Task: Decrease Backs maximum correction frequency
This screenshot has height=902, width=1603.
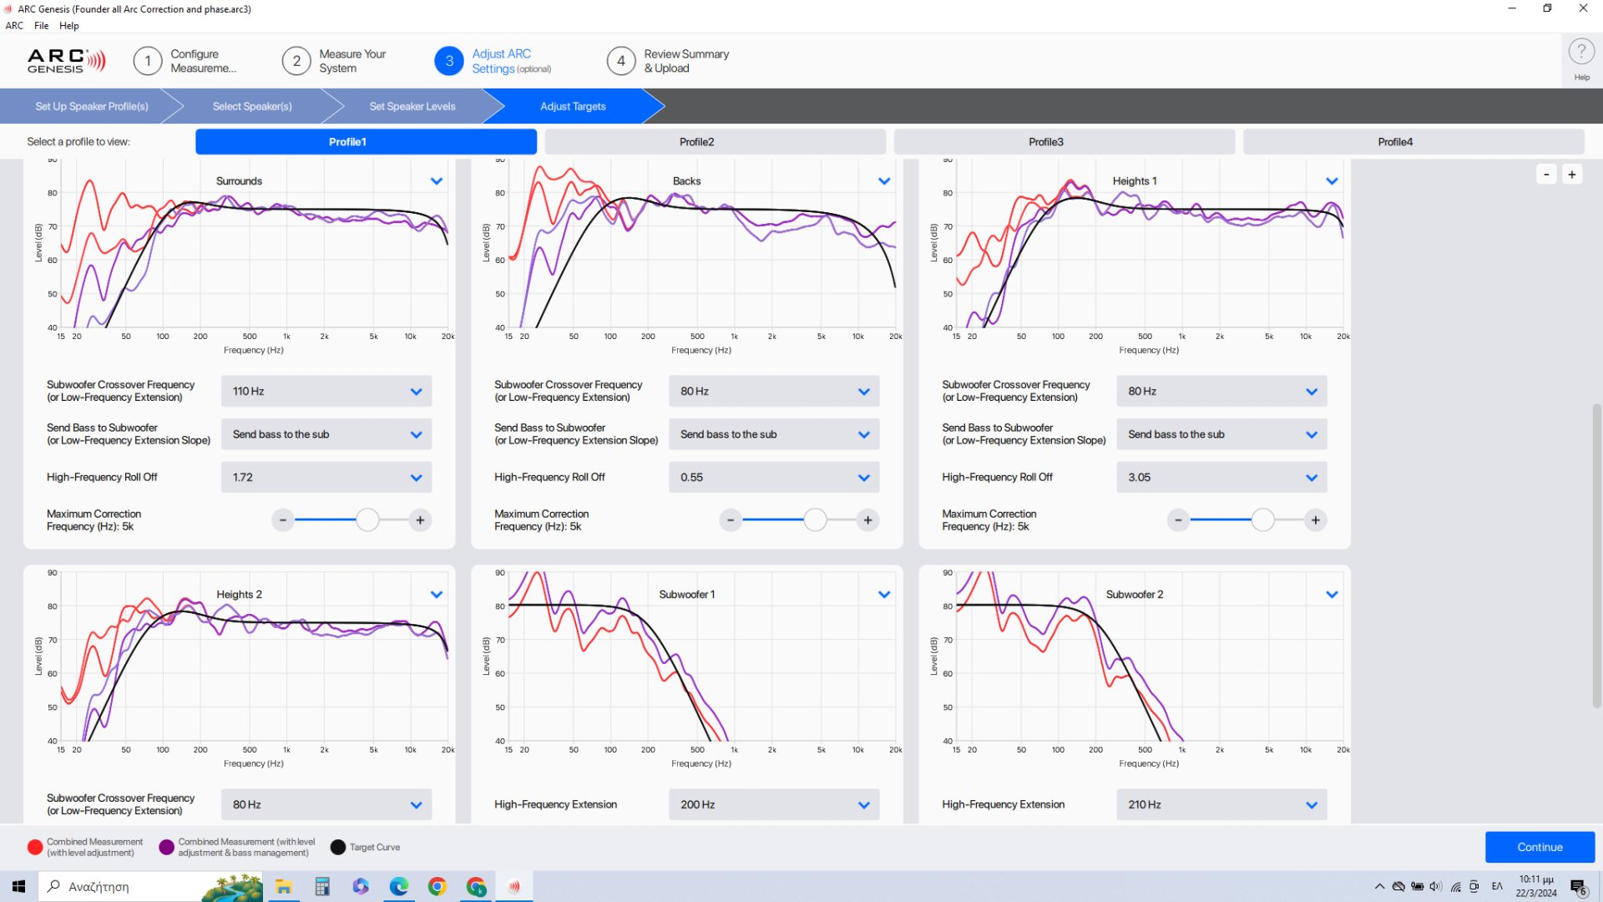Action: 731,520
